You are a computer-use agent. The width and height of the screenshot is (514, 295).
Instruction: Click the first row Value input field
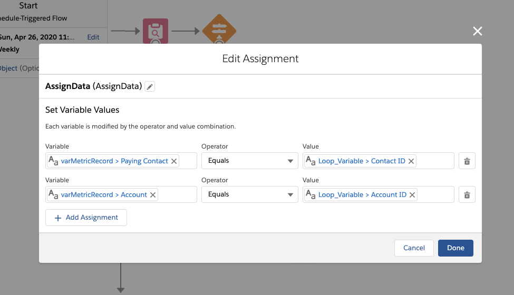(x=435, y=161)
